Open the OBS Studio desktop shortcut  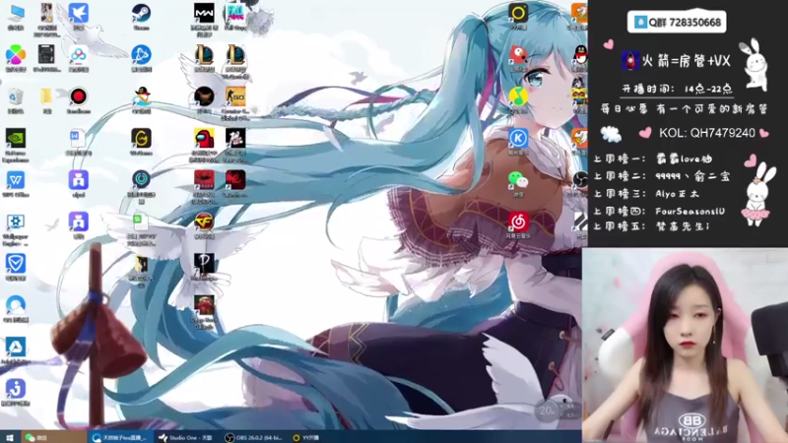coord(579,180)
